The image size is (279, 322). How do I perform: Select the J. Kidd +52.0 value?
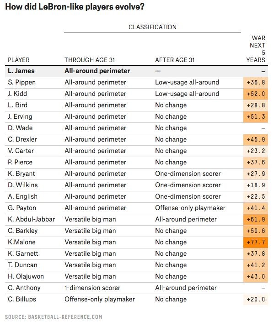(x=255, y=94)
